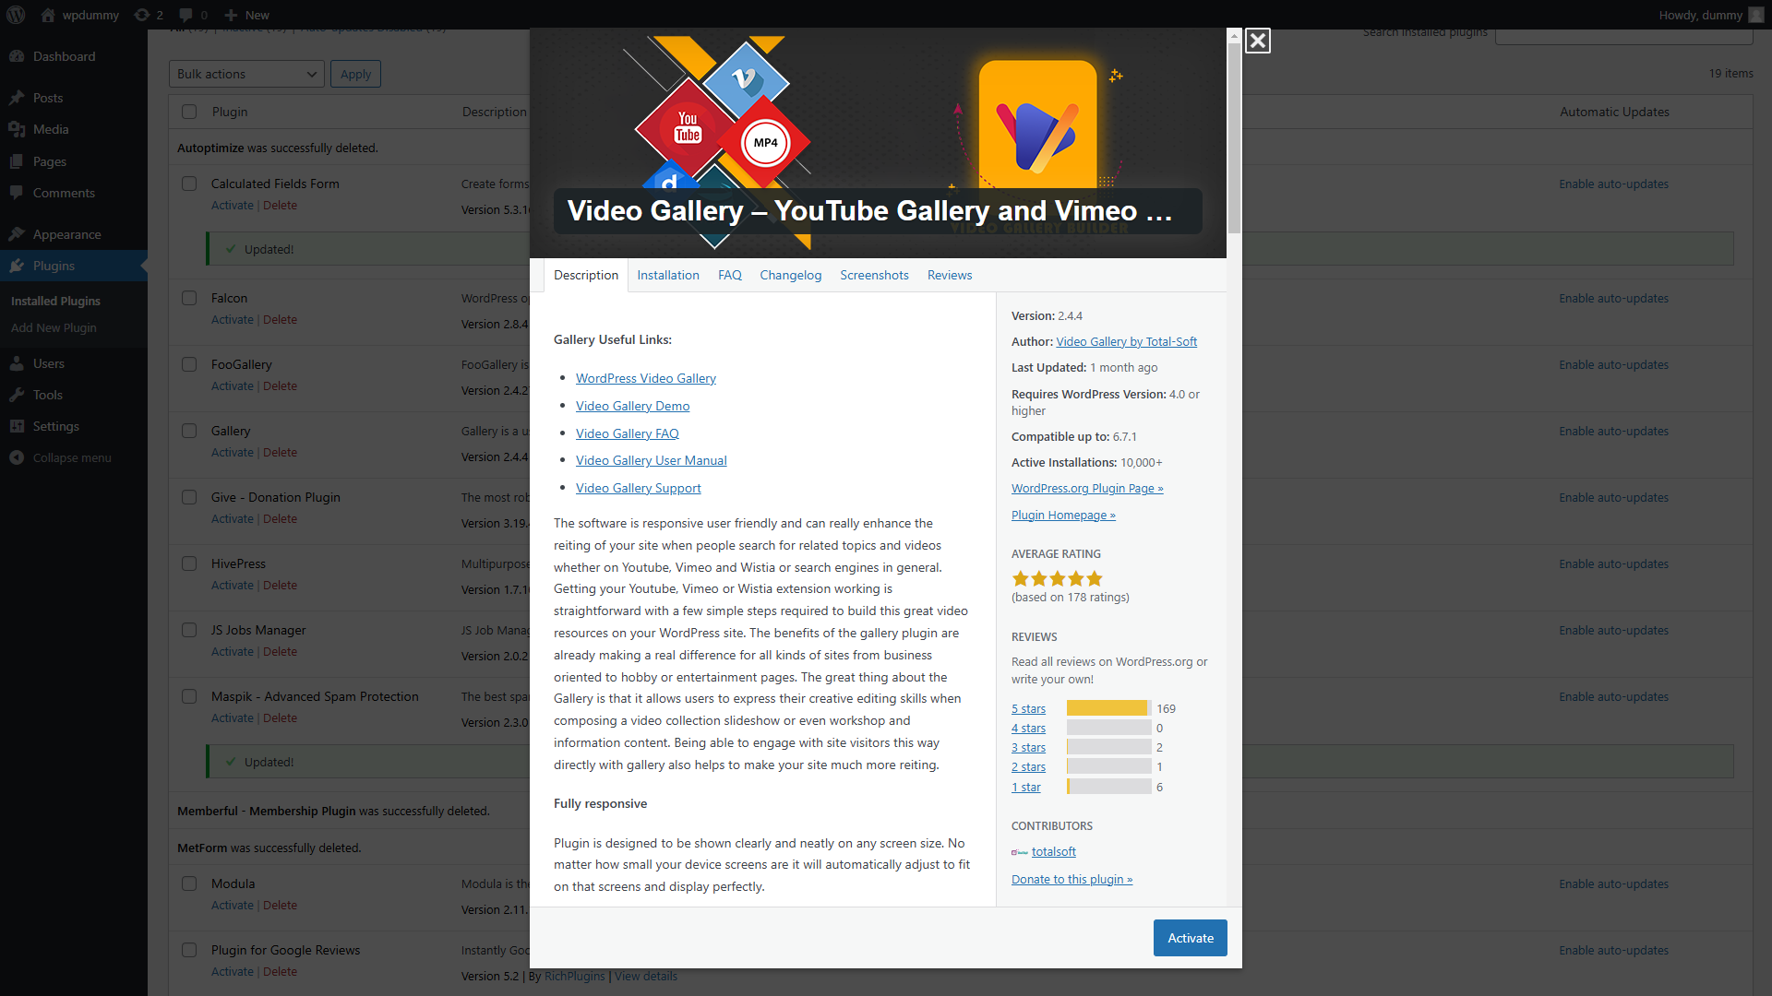The image size is (1772, 996).
Task: Select the Description tab
Action: coord(586,275)
